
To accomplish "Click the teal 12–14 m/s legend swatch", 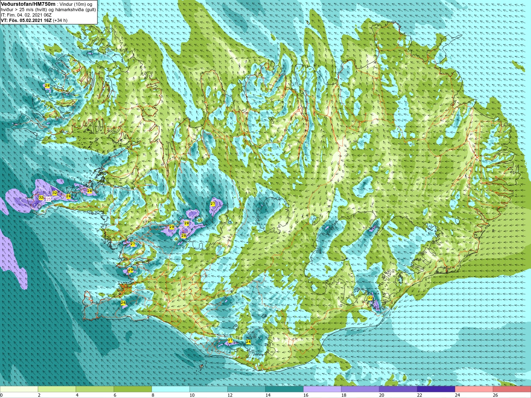I will click(246, 389).
